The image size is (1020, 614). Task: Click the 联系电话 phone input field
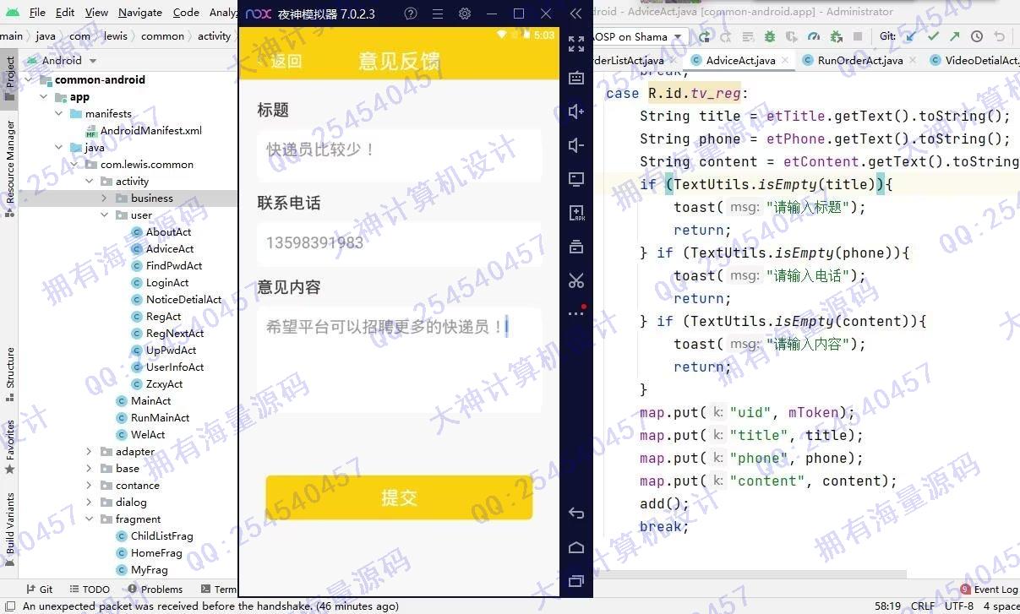[x=399, y=243]
